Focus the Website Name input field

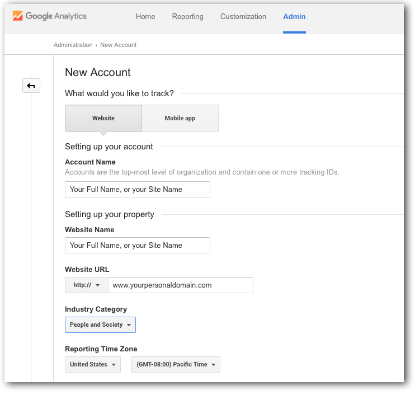(138, 245)
